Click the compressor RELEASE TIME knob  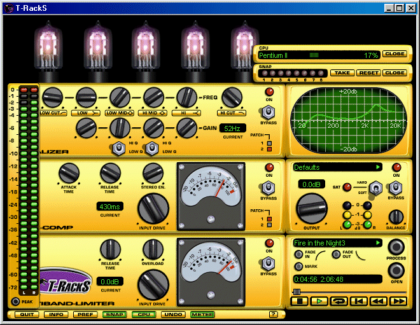[110, 173]
